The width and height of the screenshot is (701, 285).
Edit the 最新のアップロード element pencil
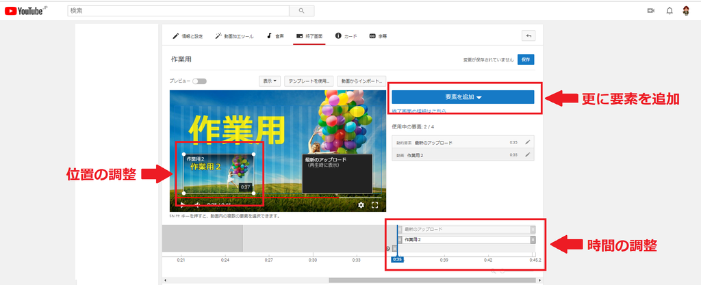pos(528,142)
